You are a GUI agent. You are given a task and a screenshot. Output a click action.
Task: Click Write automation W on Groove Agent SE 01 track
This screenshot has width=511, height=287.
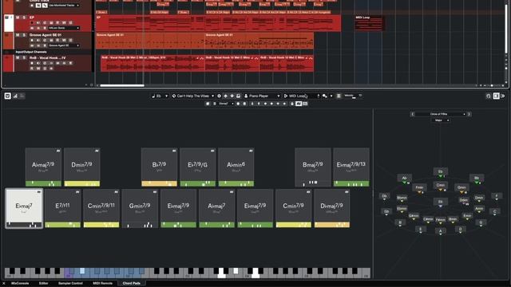pos(64,41)
